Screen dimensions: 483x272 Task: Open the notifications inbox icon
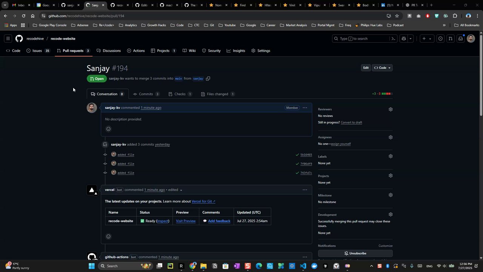[x=460, y=39]
